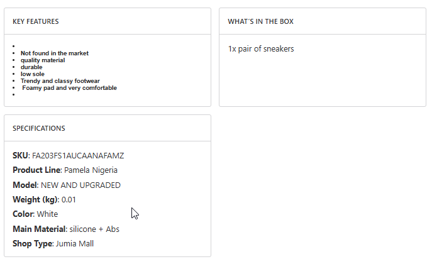
Task: Click '1x pair of sneakers' text
Action: (260, 49)
